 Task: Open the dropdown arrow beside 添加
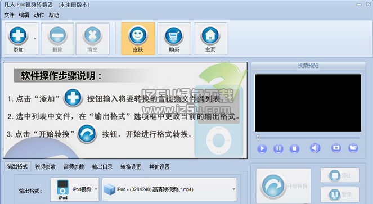point(35,39)
